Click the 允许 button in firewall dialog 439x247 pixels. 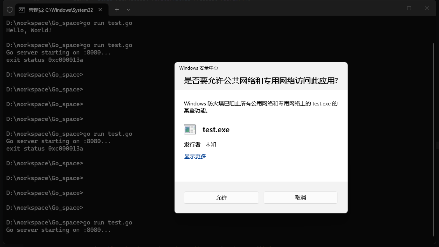(221, 198)
